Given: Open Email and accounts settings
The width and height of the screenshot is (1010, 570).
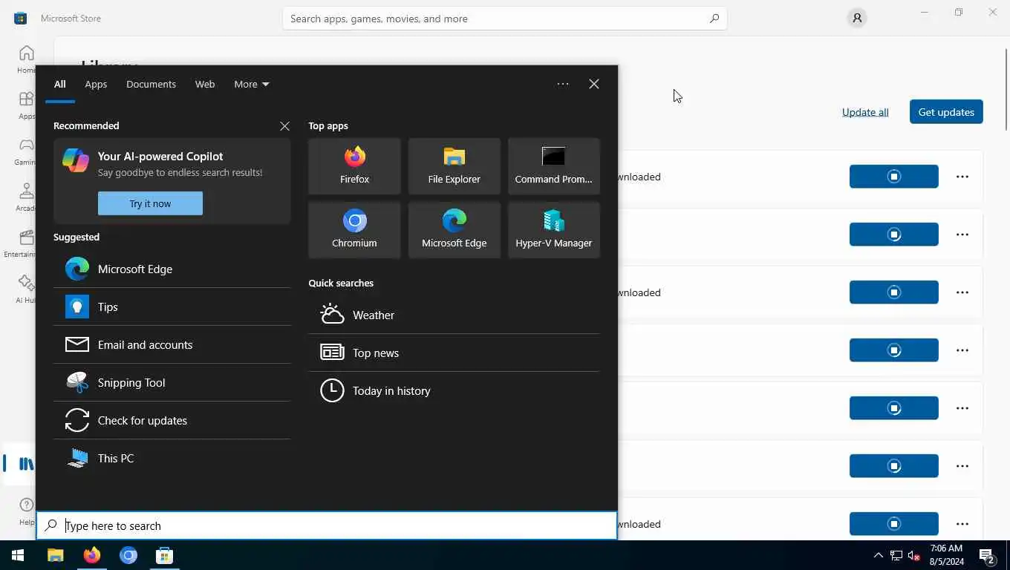Looking at the screenshot, I should coord(172,344).
